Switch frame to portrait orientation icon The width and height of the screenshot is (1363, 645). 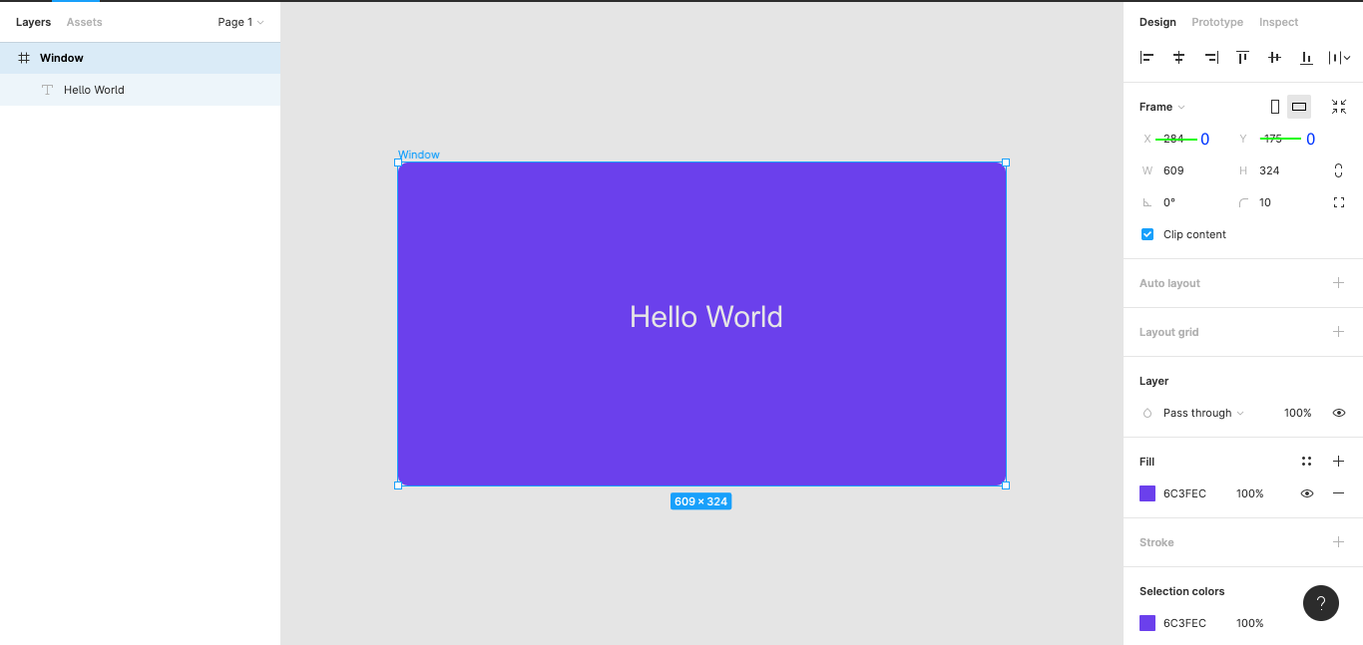[x=1274, y=106]
